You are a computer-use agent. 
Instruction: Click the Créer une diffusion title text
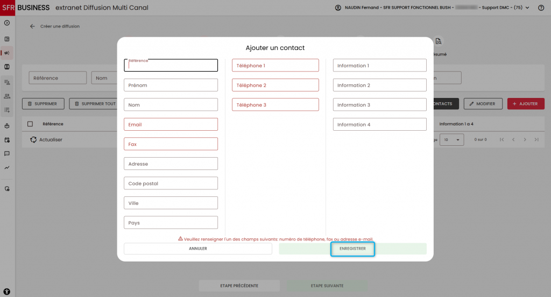pos(60,26)
